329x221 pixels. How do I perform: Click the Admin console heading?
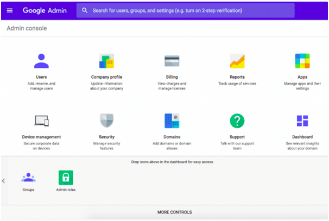click(27, 28)
